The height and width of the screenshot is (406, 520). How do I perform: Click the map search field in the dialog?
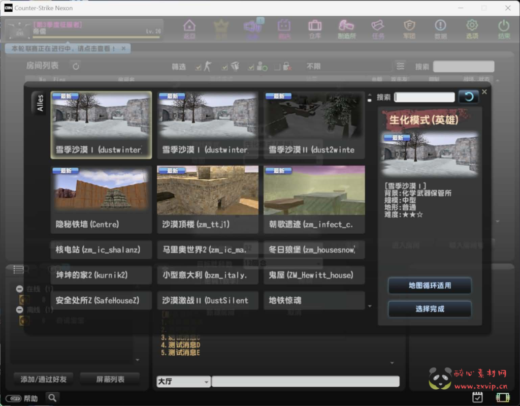(425, 97)
